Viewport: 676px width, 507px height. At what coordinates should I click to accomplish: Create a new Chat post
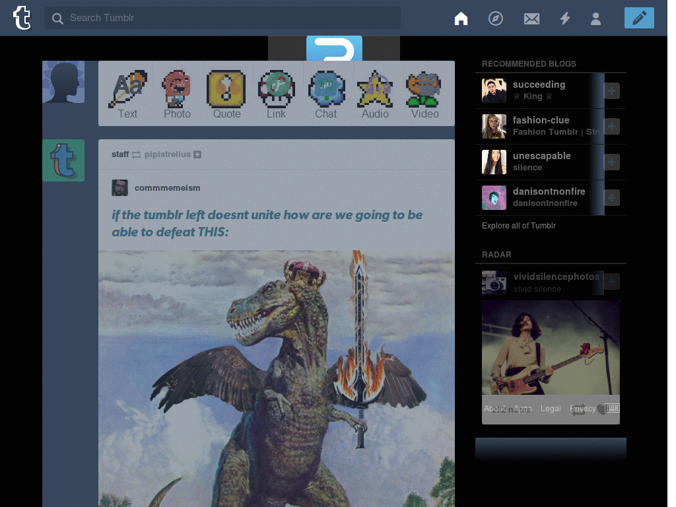tap(326, 94)
